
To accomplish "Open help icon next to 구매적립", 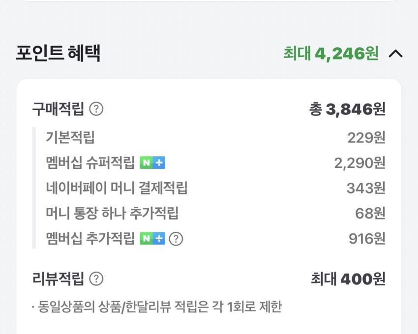I will pos(96,109).
